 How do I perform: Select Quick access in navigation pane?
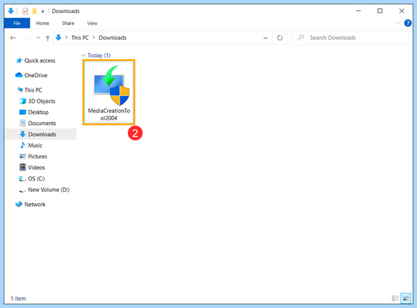(40, 60)
